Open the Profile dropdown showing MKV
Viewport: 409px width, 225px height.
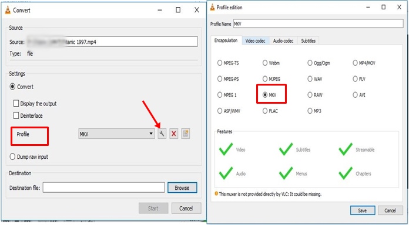coord(116,134)
